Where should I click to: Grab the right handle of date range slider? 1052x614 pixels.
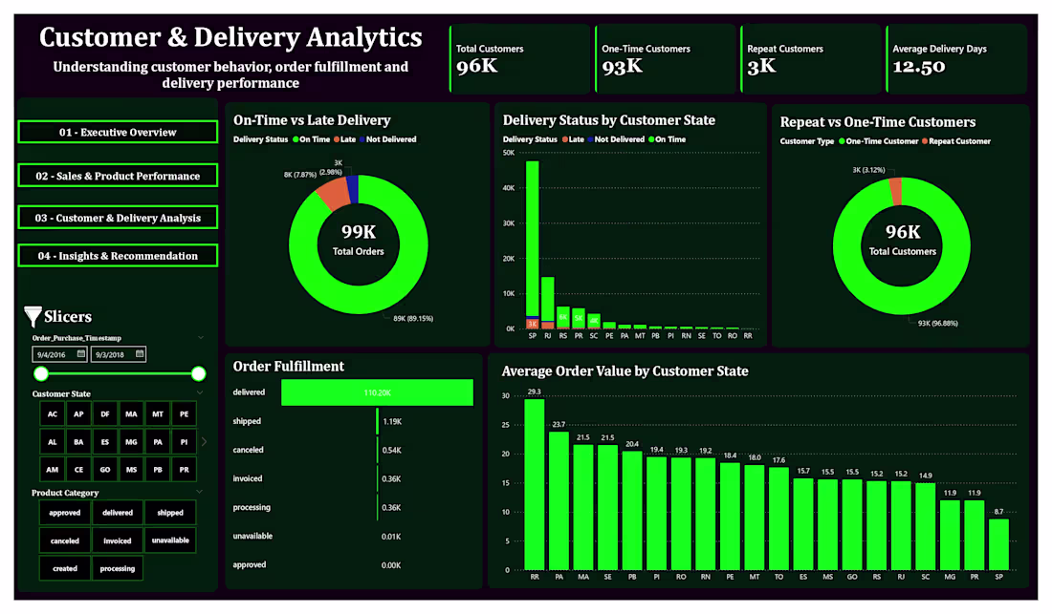[198, 373]
